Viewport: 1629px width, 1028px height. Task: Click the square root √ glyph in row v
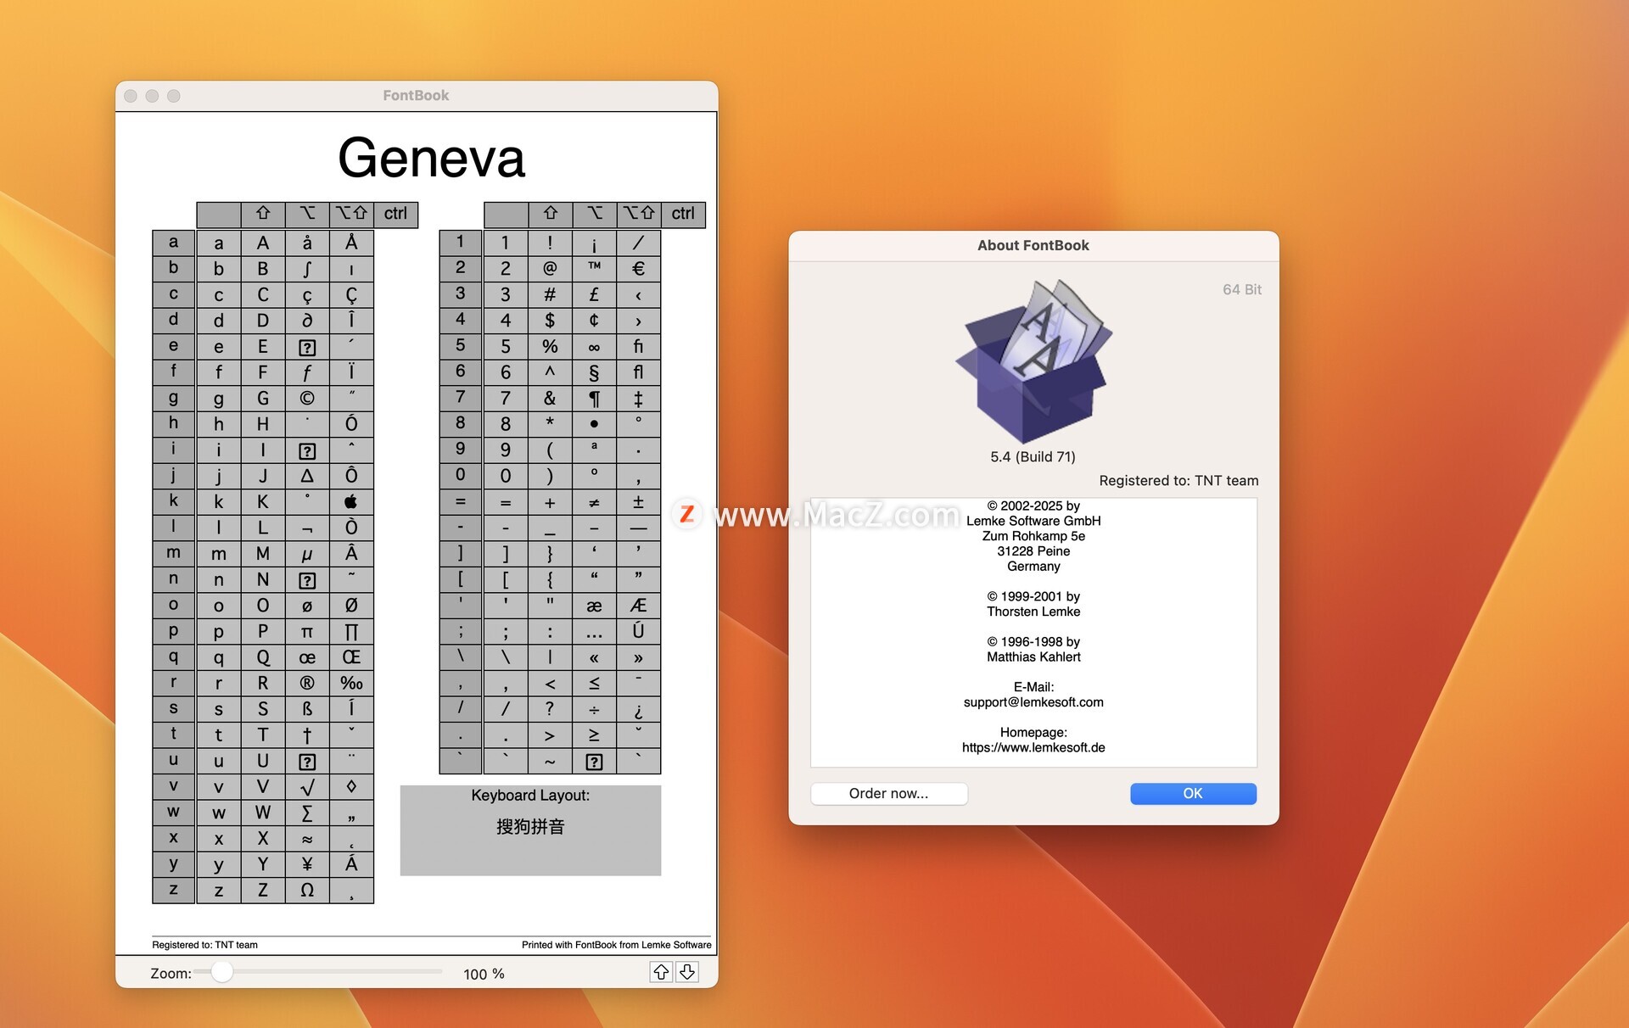click(307, 786)
